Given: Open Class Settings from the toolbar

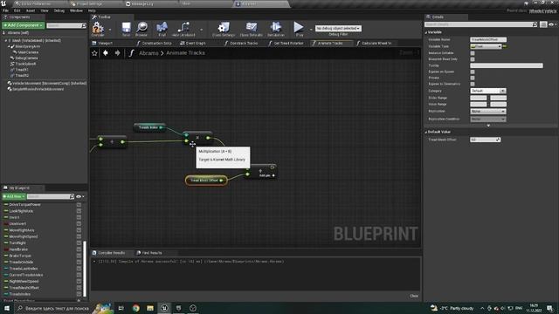Looking at the screenshot, I should coord(224,29).
